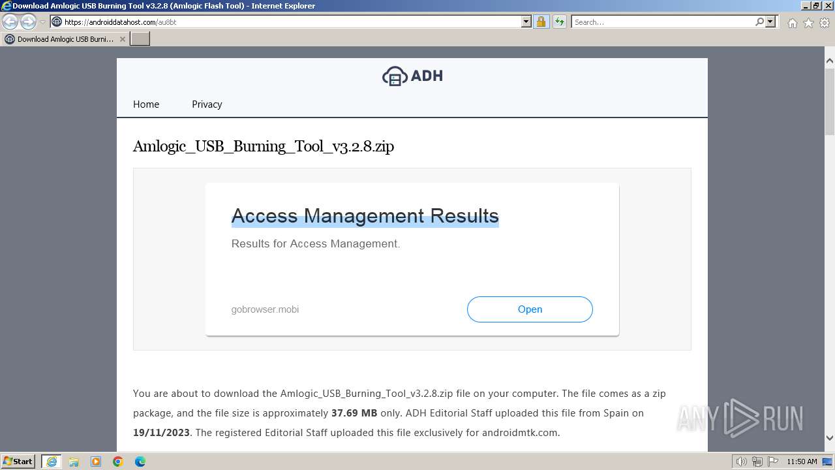Click the scrollbar up arrow

point(830,61)
